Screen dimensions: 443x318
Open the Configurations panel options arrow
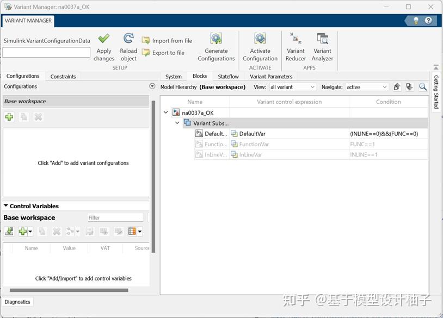point(152,86)
